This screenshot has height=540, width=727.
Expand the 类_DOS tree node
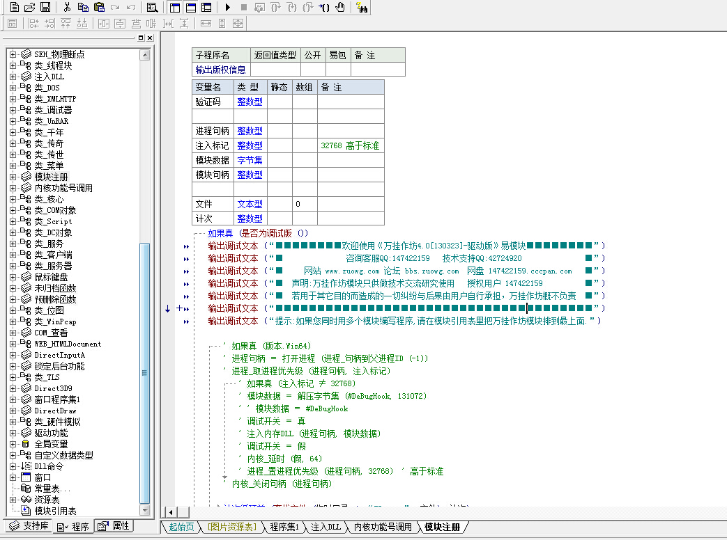[13, 88]
